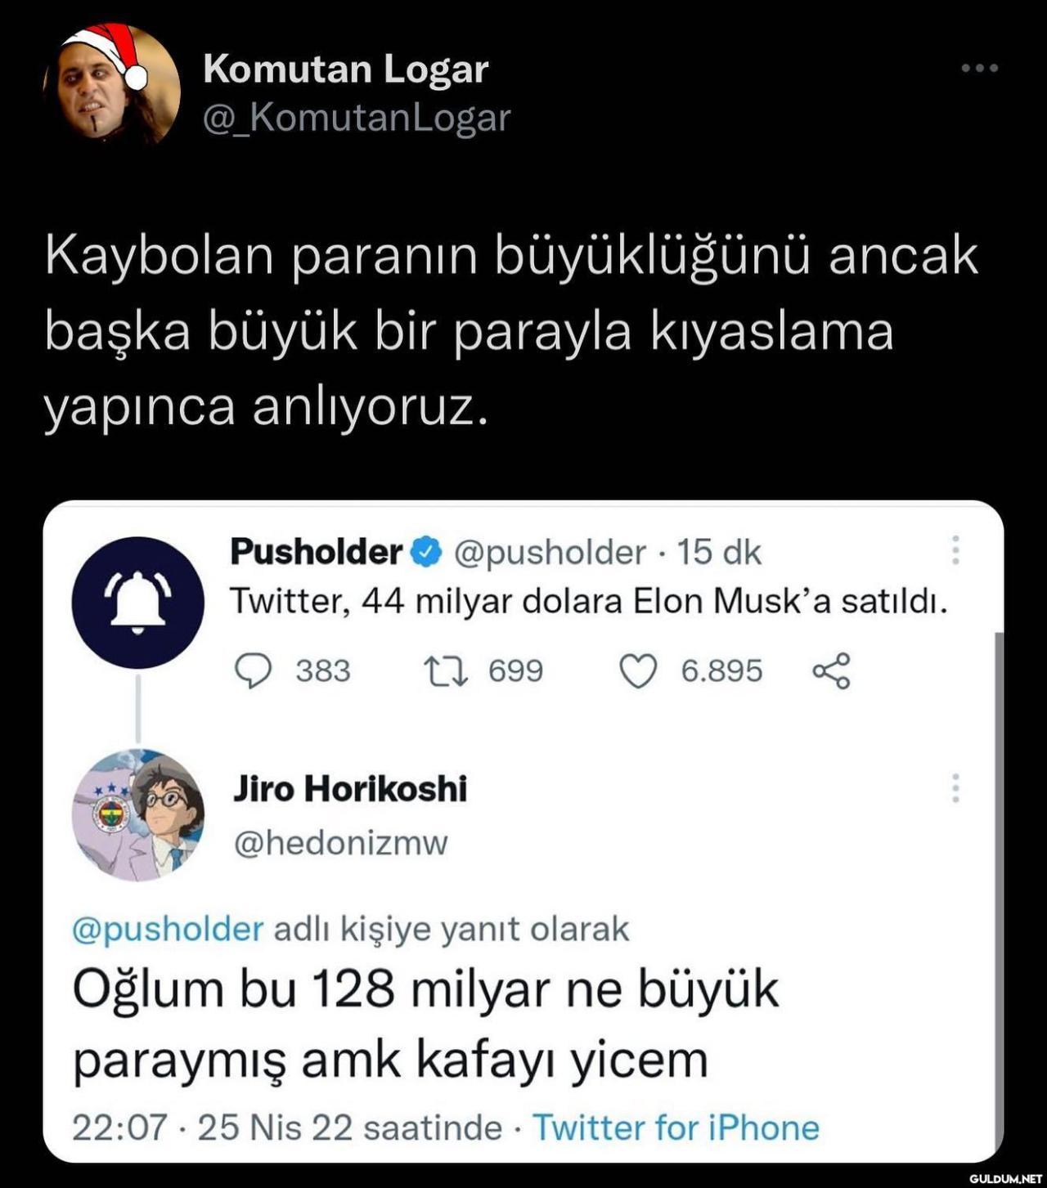The height and width of the screenshot is (1188, 1047).
Task: Open the Pusholder display name
Action: point(316,553)
